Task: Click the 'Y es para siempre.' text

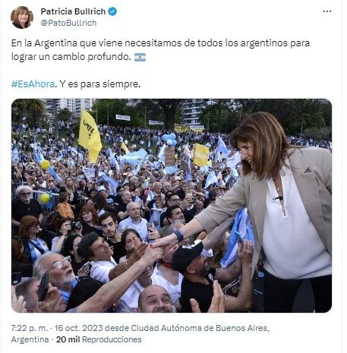Action: tap(99, 84)
